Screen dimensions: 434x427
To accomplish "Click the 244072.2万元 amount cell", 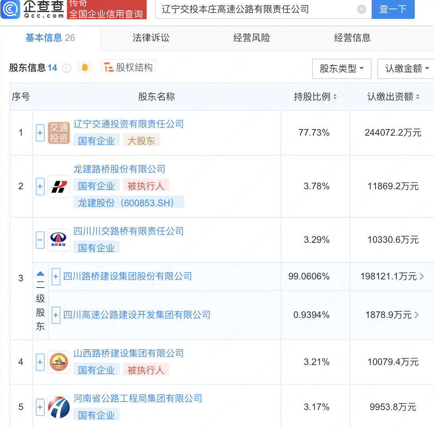I will (x=393, y=133).
